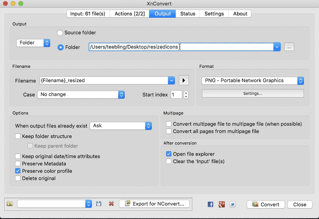Open the Settings tab
Screen dimensions: 319x219
click(214, 13)
